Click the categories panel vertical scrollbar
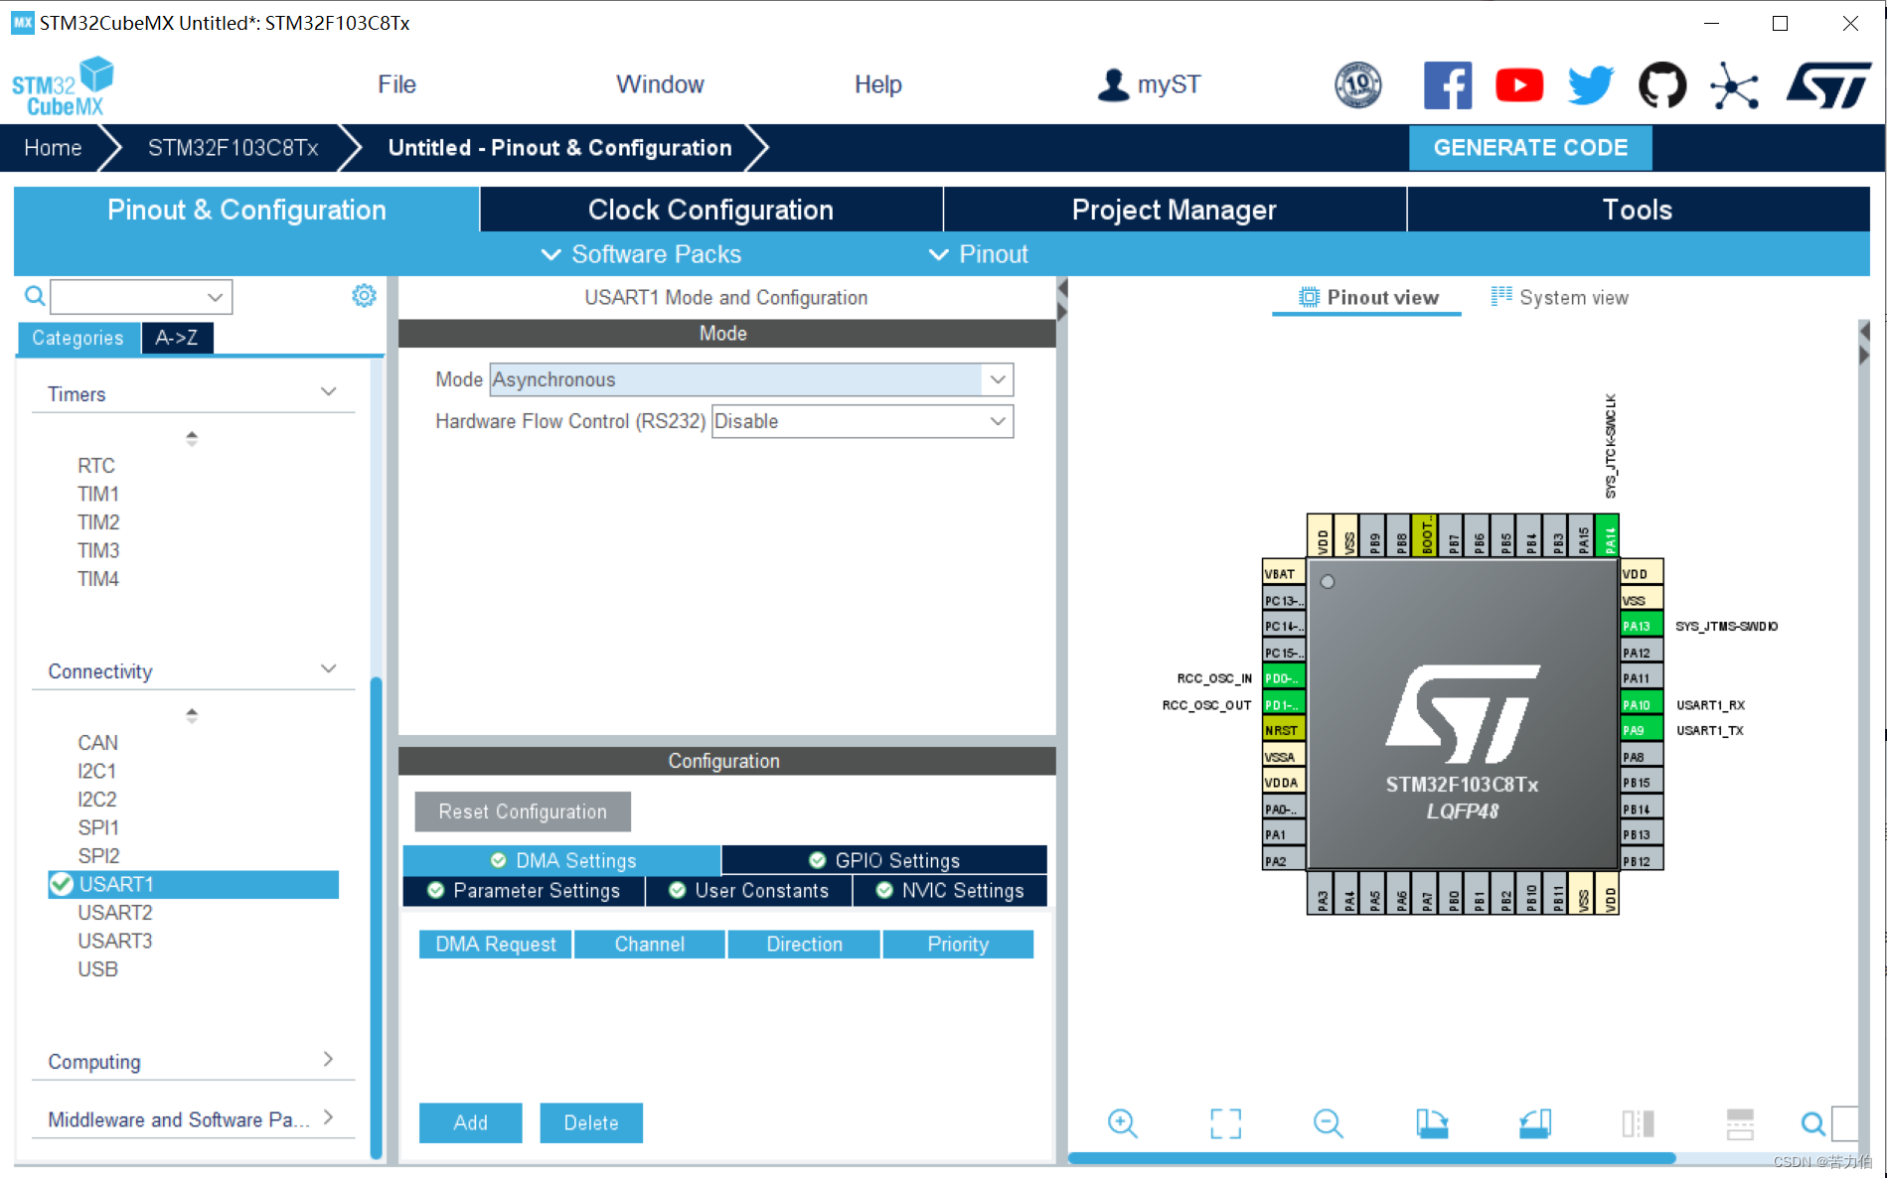Screen dimensions: 1887x1178 376,918
